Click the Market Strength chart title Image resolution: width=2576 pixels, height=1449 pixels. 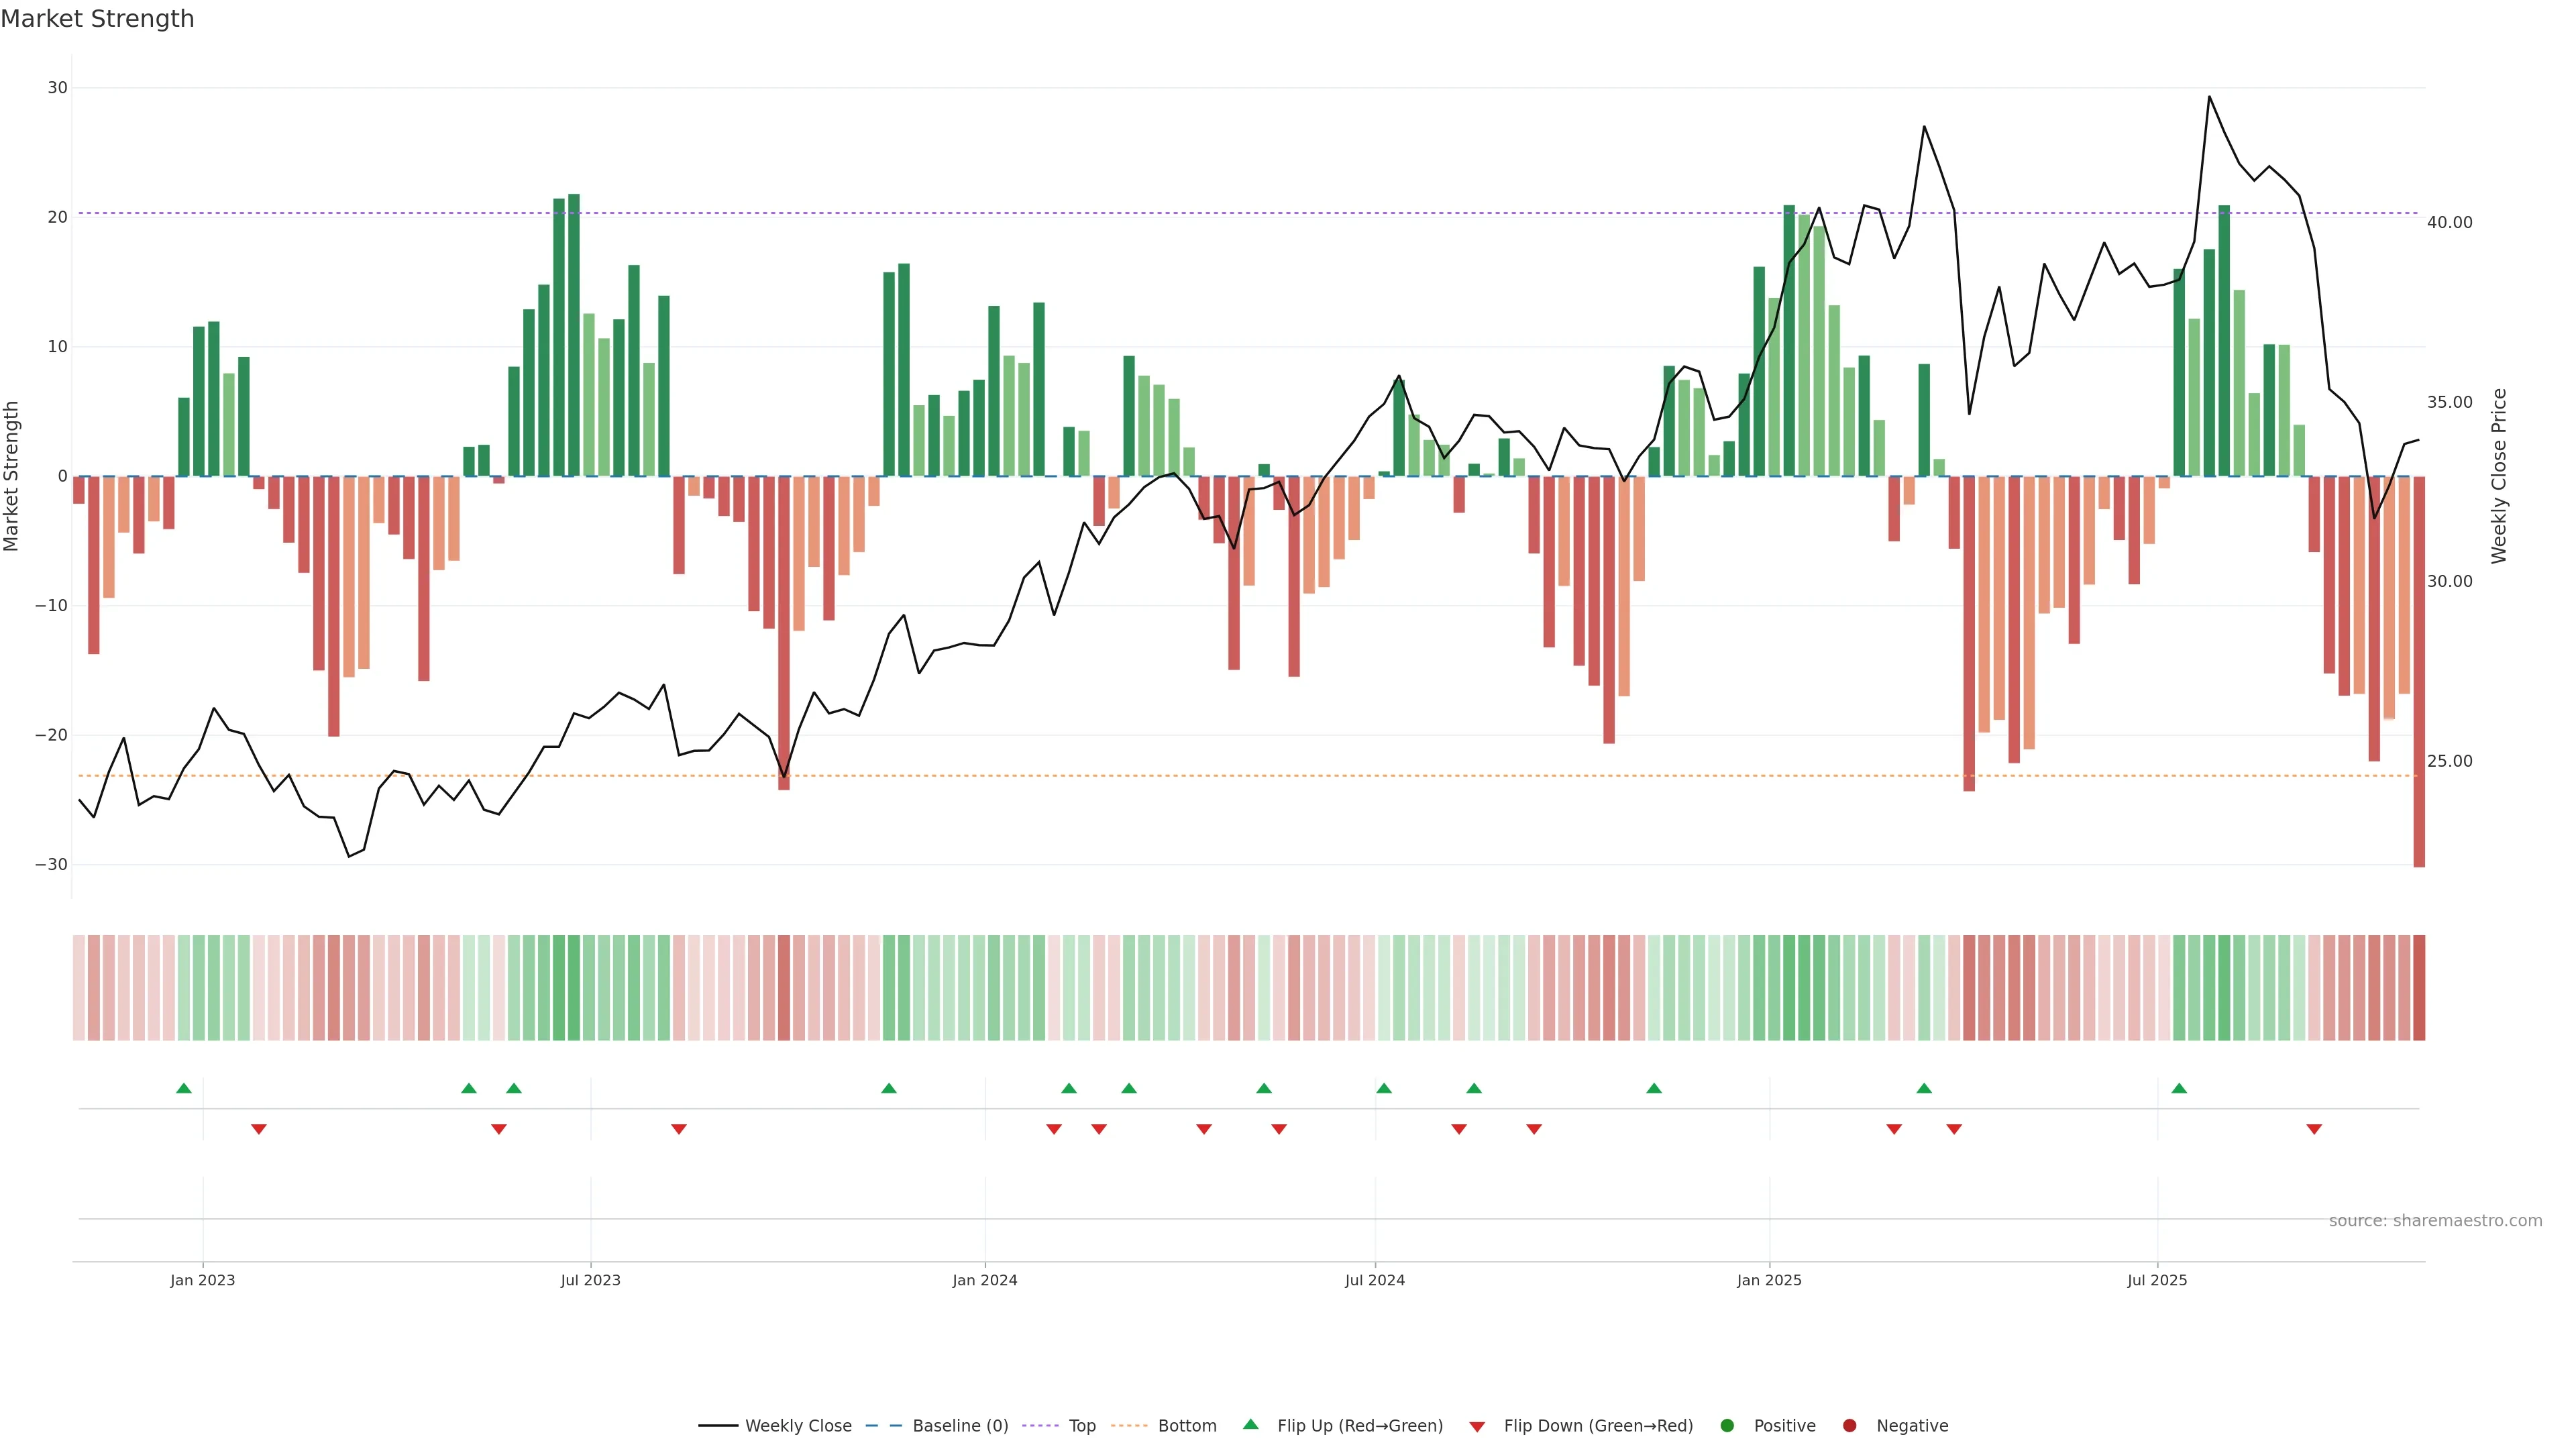click(97, 19)
